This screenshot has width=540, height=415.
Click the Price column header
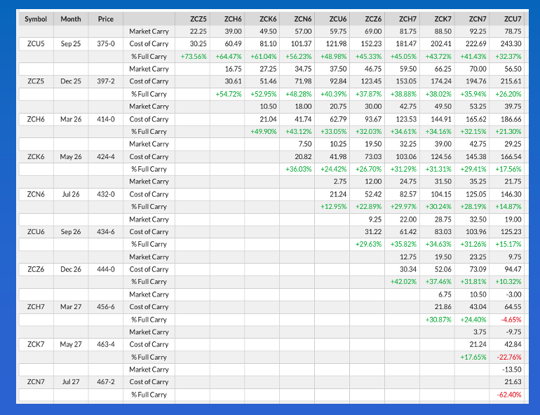coord(106,19)
